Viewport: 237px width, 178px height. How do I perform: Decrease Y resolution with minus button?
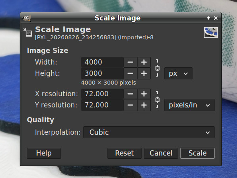(x=130, y=105)
